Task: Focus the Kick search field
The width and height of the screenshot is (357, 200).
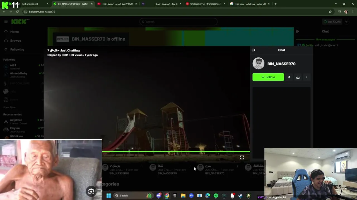Action: (178, 22)
